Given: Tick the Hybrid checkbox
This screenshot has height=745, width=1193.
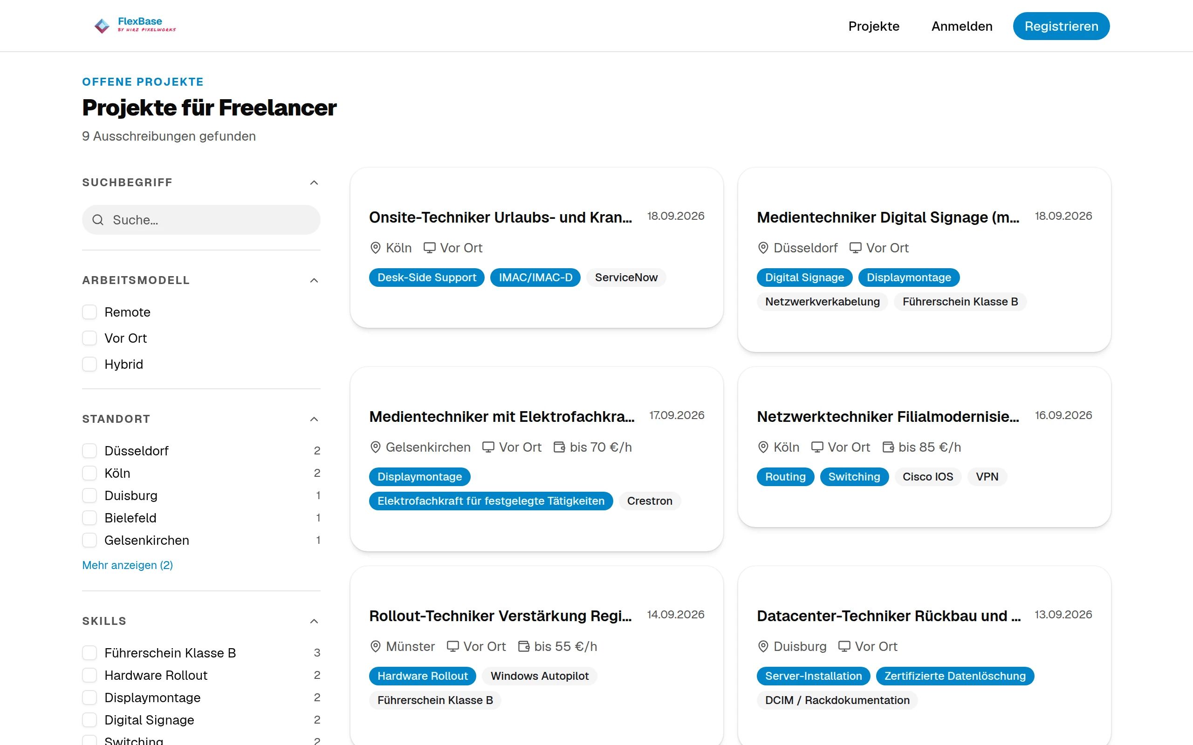Looking at the screenshot, I should (89, 364).
